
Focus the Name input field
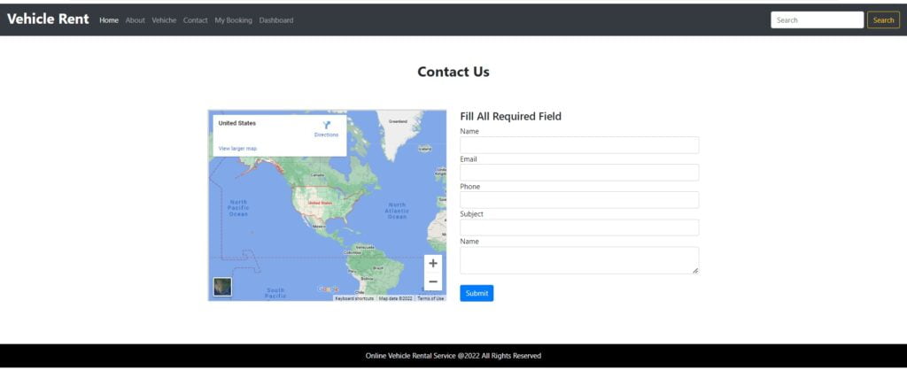point(579,145)
